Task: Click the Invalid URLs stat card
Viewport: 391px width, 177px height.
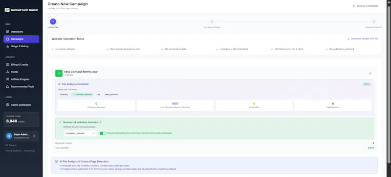Action: [254, 105]
